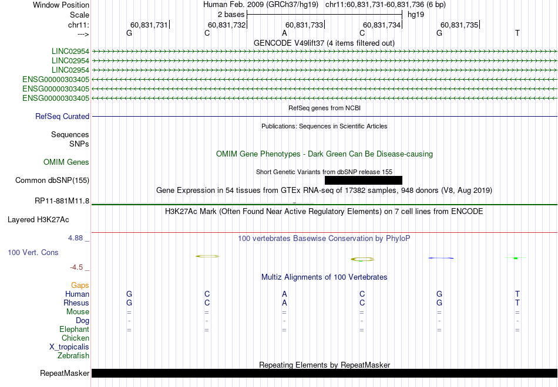The image size is (558, 387).
Task: Click the topmost LINC02954 transcript label
Action: click(x=70, y=51)
